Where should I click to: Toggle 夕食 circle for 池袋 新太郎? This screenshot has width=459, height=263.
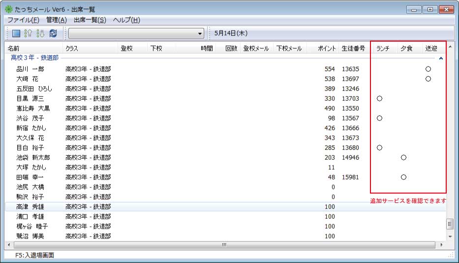403,158
